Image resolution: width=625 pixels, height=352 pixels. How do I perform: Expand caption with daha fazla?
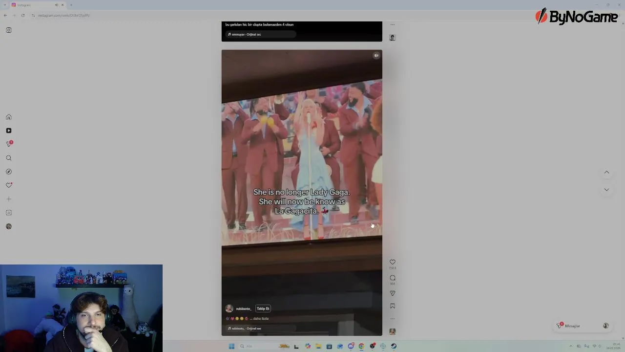(261, 319)
